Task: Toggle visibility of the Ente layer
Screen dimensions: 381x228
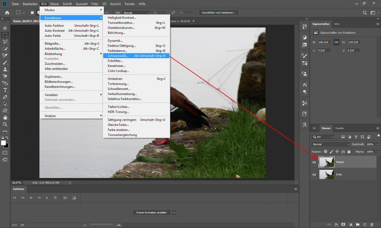Action: (314, 174)
